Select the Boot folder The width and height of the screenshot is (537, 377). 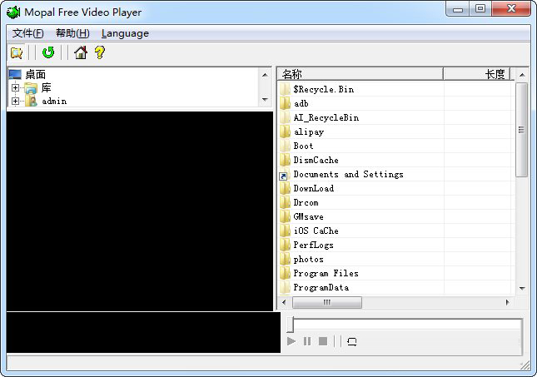pyautogui.click(x=303, y=146)
